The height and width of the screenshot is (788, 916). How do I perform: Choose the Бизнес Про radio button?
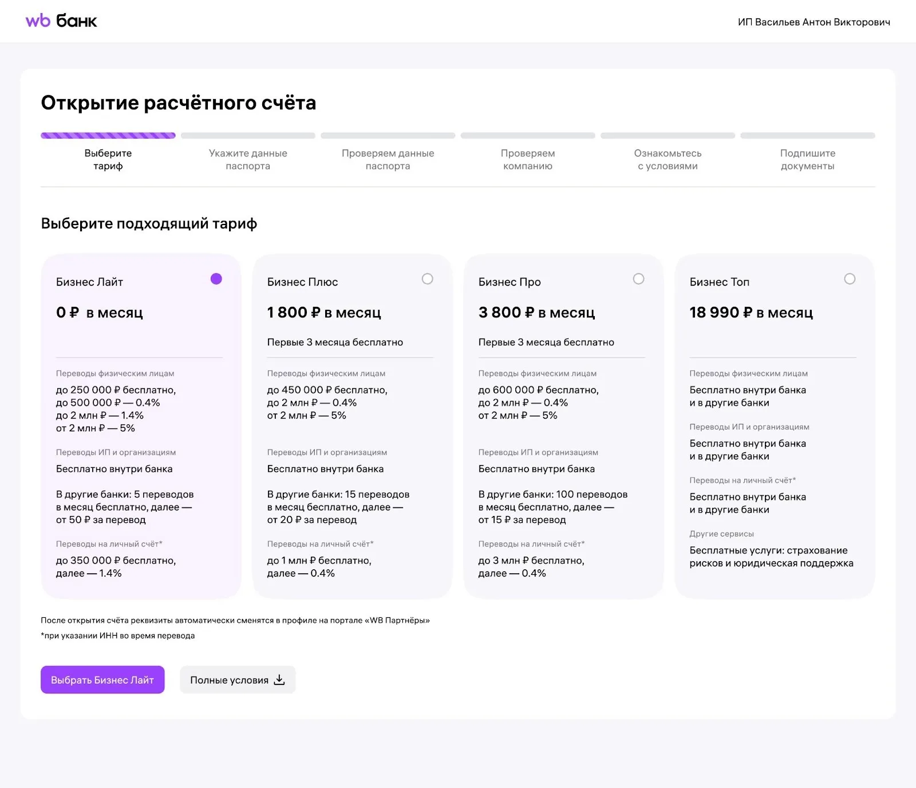coord(638,279)
